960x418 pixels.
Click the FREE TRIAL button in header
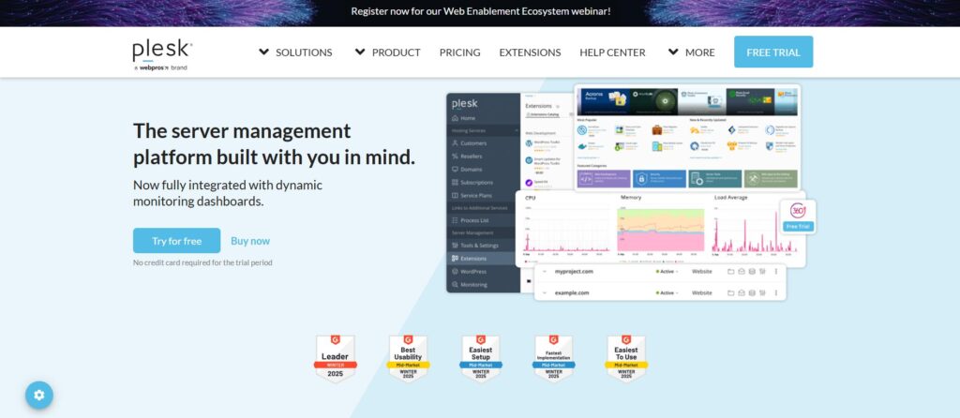[773, 52]
